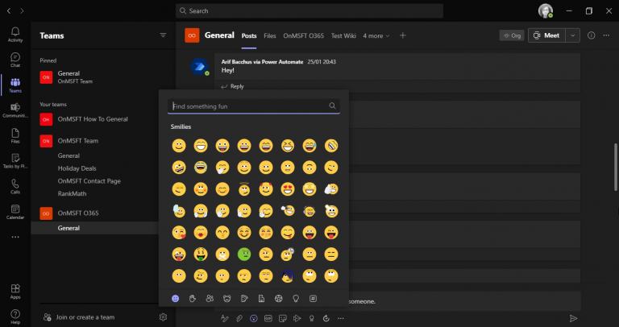Viewport: 619px width, 327px height.
Task: Open the Activity feed in sidebar
Action: [15, 35]
